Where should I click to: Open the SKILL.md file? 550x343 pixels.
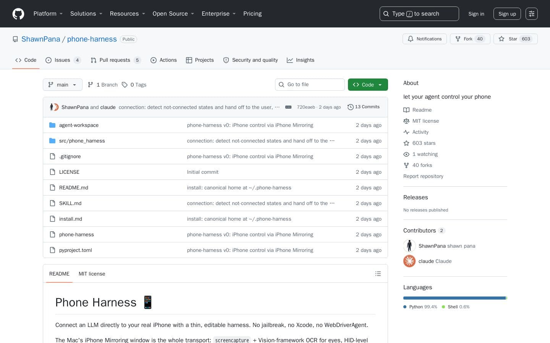(x=70, y=203)
